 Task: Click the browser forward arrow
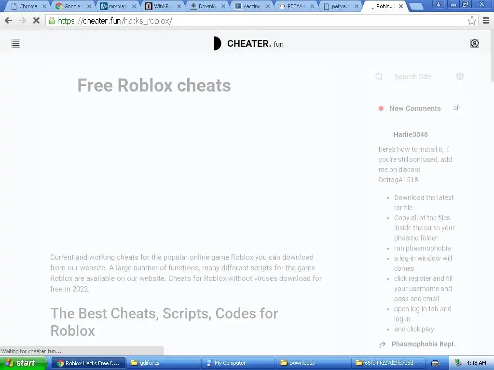(x=22, y=21)
